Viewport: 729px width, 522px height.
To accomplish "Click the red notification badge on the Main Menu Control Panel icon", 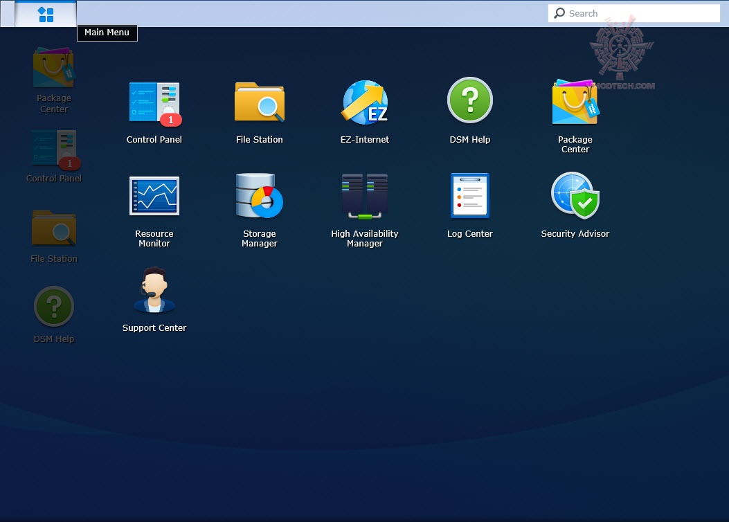I will pos(170,120).
